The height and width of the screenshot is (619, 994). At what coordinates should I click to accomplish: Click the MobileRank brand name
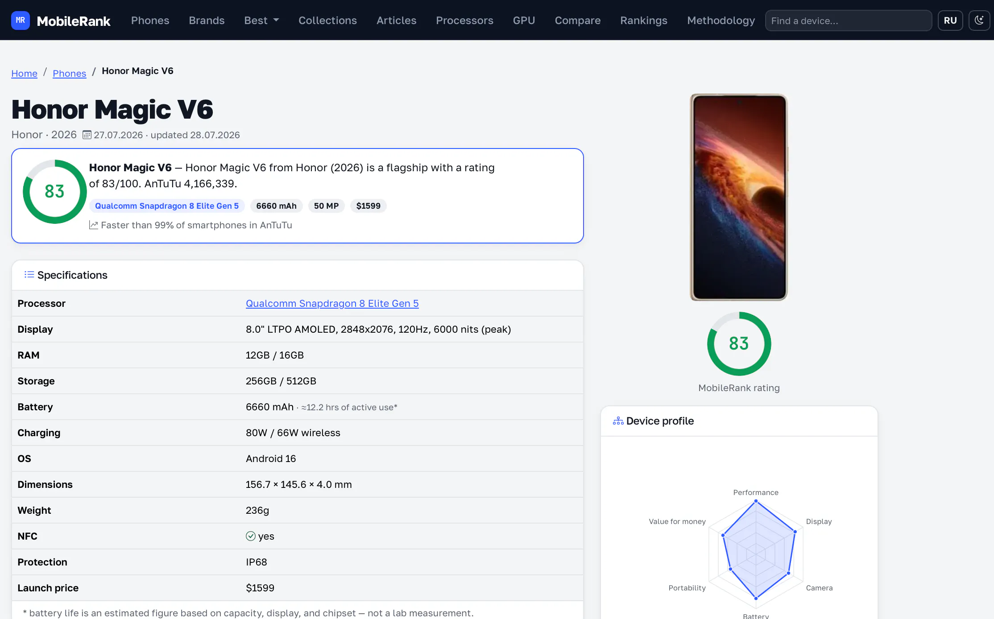click(x=74, y=21)
